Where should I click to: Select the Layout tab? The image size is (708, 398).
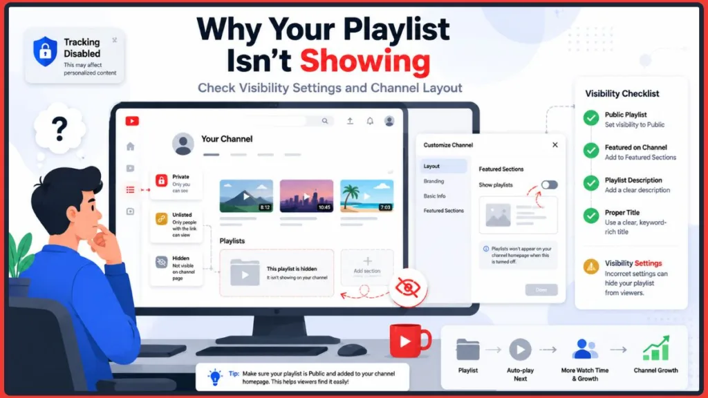pos(443,166)
